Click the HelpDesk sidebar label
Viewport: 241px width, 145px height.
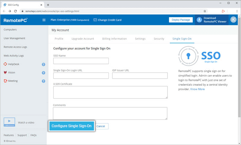(x=14, y=64)
